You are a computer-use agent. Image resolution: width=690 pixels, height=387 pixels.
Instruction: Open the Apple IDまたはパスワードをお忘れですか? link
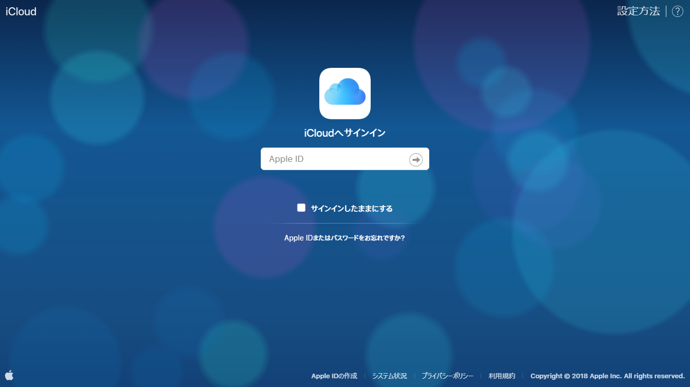coord(344,238)
